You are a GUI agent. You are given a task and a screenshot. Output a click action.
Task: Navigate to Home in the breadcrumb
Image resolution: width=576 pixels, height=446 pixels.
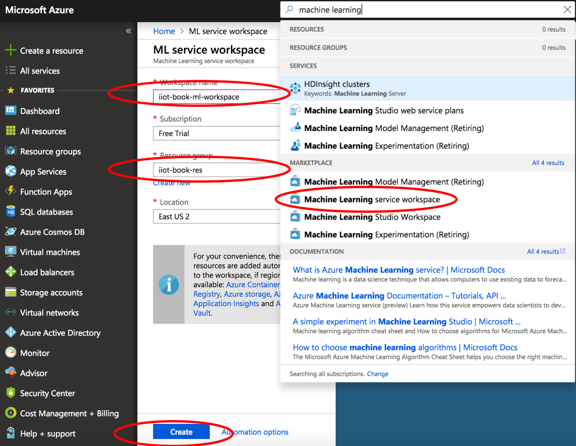point(164,31)
